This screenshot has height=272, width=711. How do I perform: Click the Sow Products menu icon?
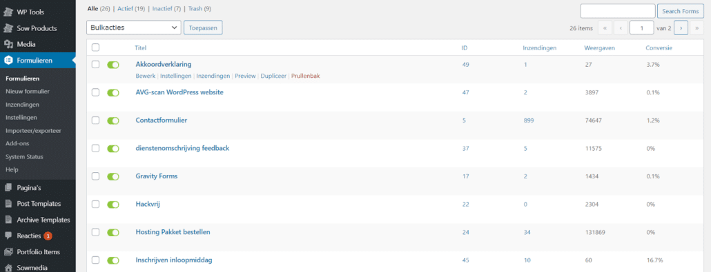pos(8,28)
